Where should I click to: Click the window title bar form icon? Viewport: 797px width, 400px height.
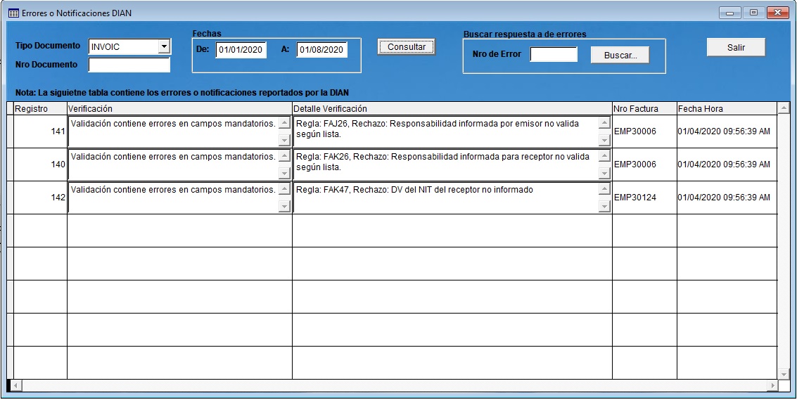pos(14,13)
